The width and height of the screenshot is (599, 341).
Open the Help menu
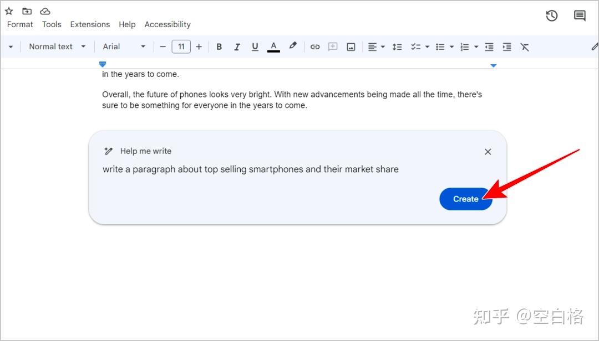point(127,24)
